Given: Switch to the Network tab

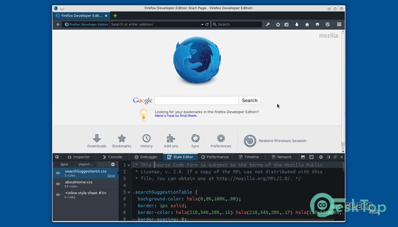Looking at the screenshot, I should (281, 157).
